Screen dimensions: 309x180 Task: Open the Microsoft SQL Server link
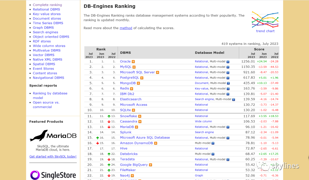pos(137,72)
